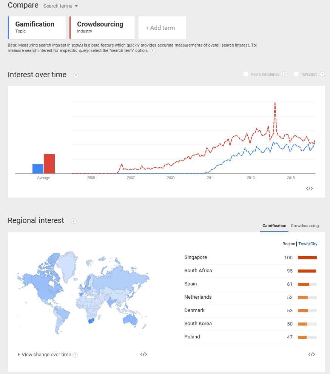
Task: Click Singapore in region list
Action: tap(196, 257)
